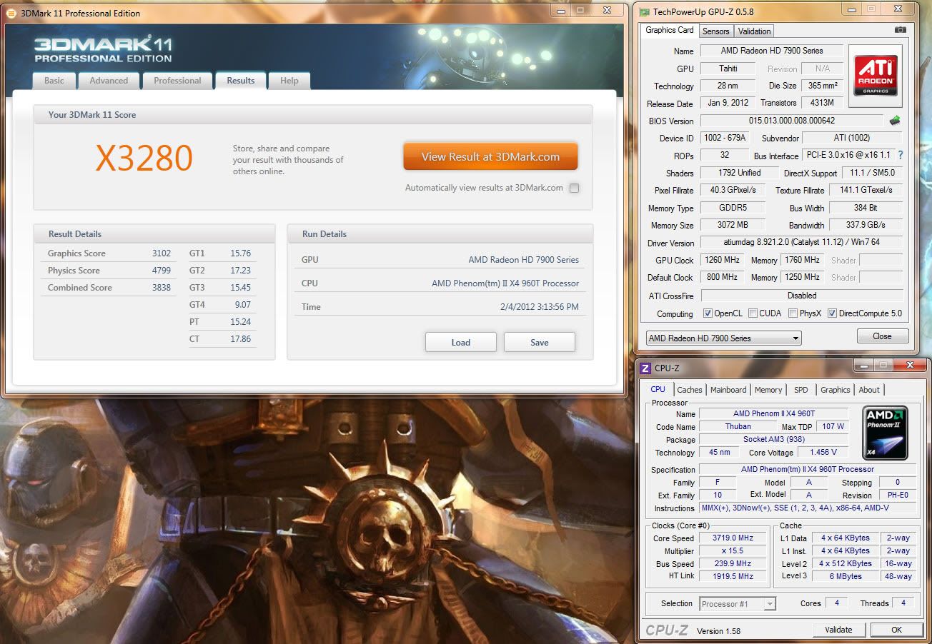
Task: Switch to the Advanced tab in 3DMark
Action: coord(109,81)
